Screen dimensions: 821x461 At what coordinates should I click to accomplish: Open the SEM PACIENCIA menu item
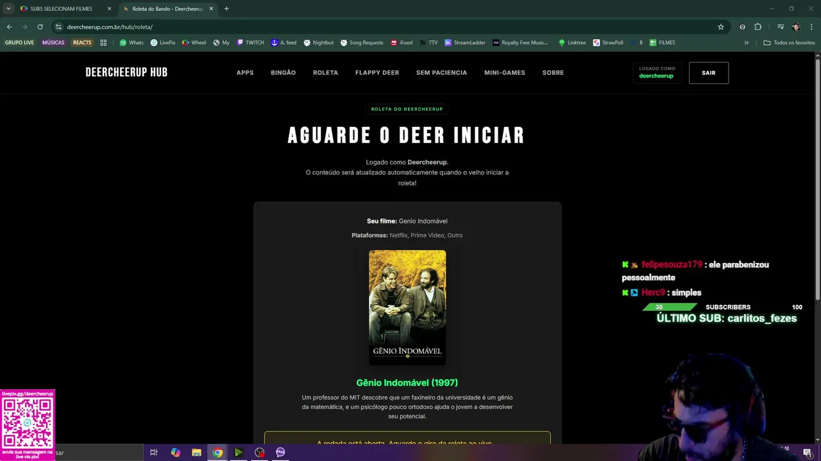441,73
